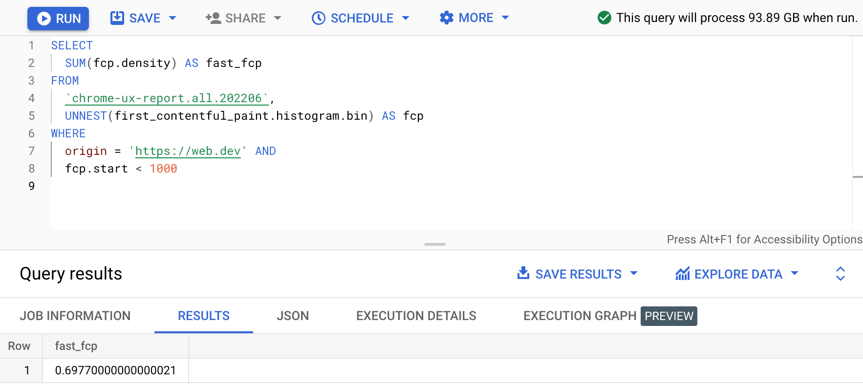863x388 pixels.
Task: Click the chrome-ux-report.all.202206 table link
Action: pos(167,98)
